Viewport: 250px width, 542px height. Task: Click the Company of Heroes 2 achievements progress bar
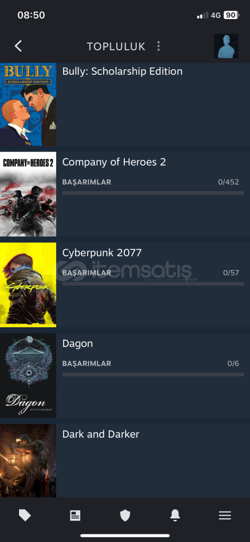[x=153, y=193]
